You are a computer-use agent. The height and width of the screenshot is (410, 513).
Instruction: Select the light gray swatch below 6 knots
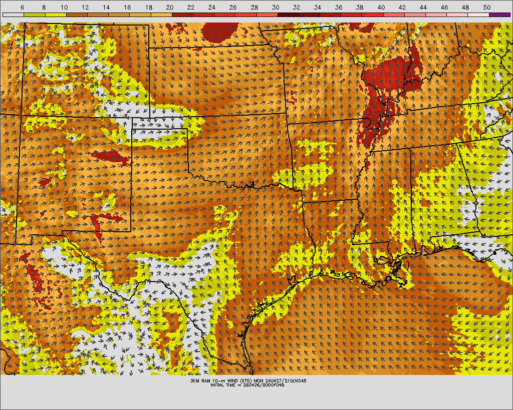tap(13, 15)
